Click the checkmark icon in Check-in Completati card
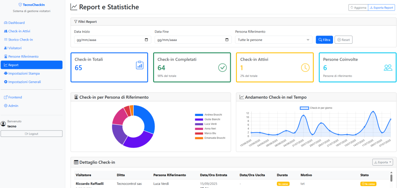The height and width of the screenshot is (188, 397). (x=222, y=68)
